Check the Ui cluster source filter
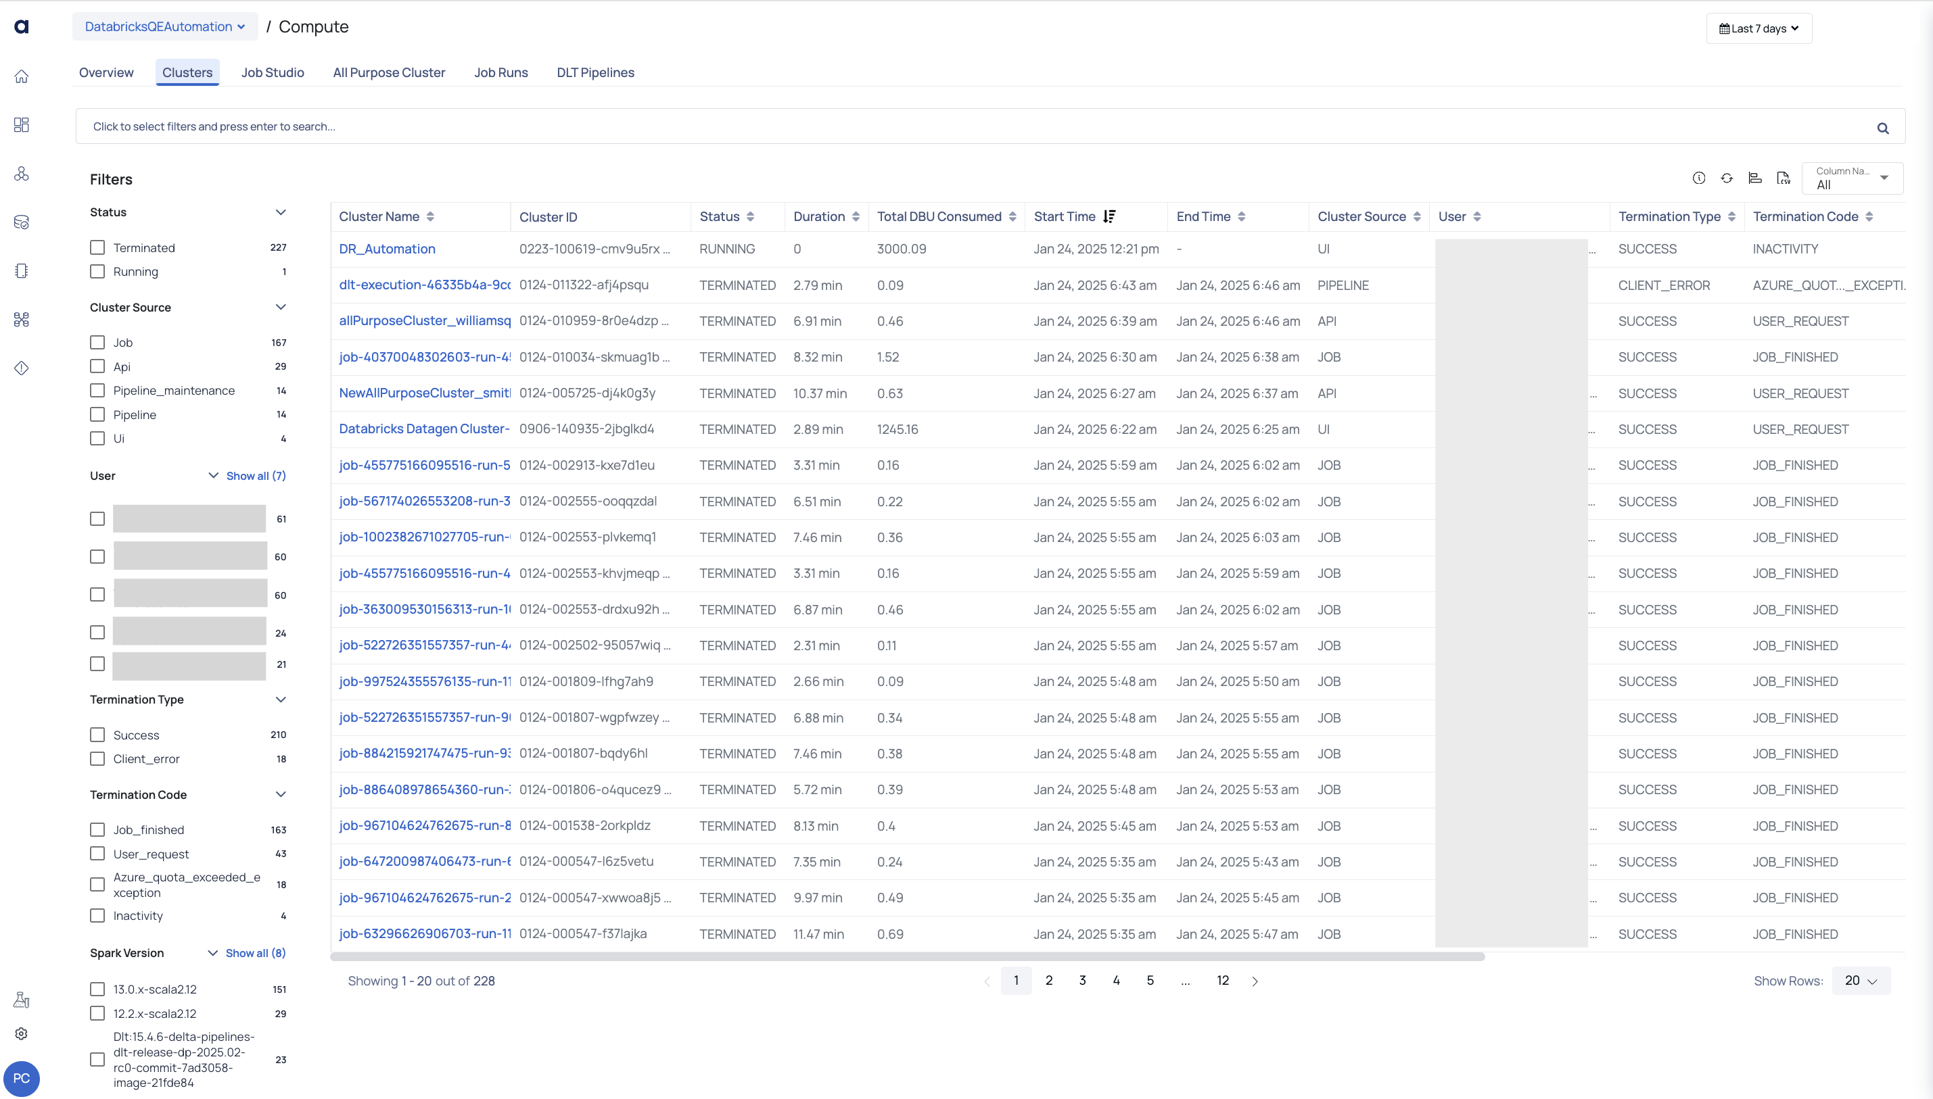This screenshot has width=1933, height=1099. tap(97, 438)
